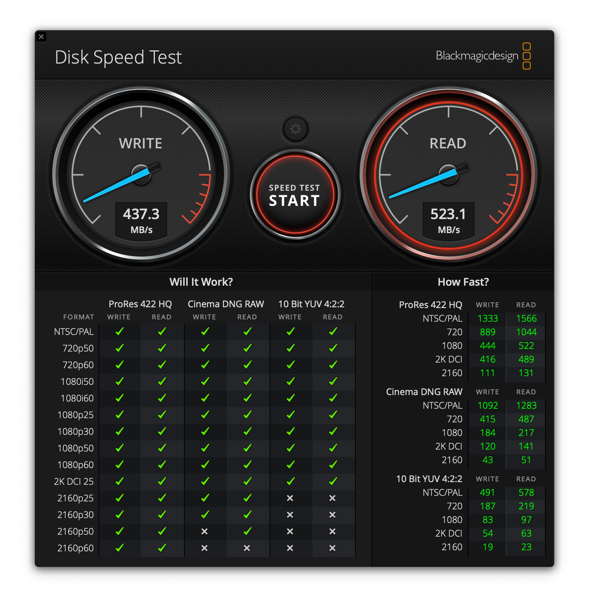Click the 1080p60 format row label
This screenshot has width=589, height=607.
pyautogui.click(x=76, y=465)
